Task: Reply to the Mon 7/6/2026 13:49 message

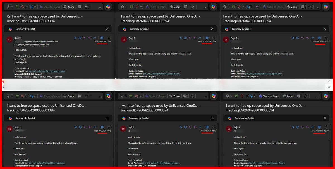Action: pyautogui.click(x=85, y=127)
